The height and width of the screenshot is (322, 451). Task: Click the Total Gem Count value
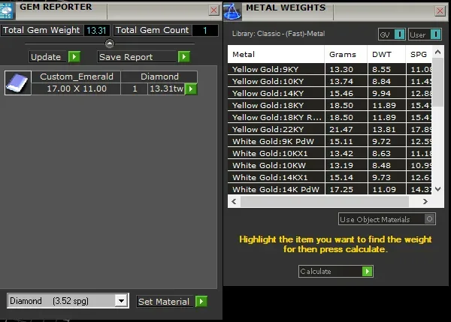click(x=205, y=30)
